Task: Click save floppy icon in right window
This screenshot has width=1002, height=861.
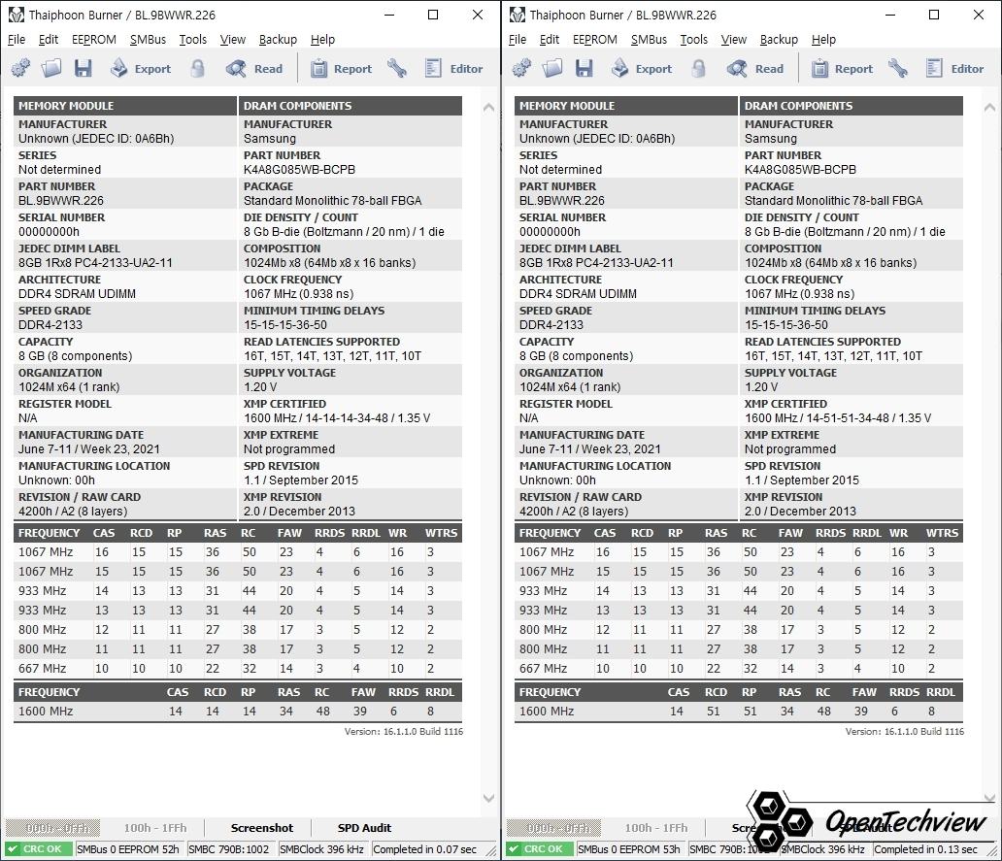Action: 584,68
